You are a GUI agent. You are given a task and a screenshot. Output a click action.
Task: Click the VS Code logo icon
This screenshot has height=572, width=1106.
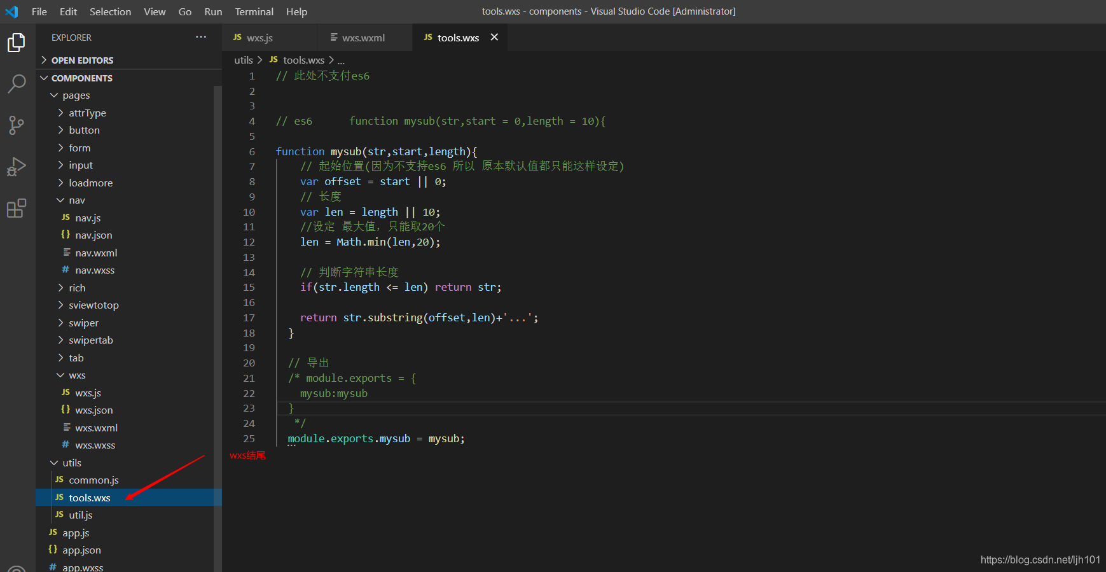[x=11, y=11]
